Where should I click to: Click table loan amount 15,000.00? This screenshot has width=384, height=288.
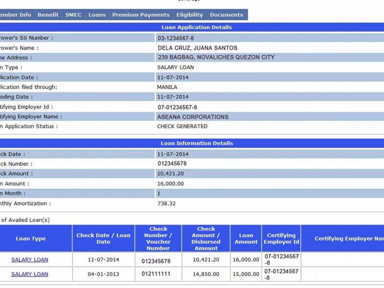point(246,274)
